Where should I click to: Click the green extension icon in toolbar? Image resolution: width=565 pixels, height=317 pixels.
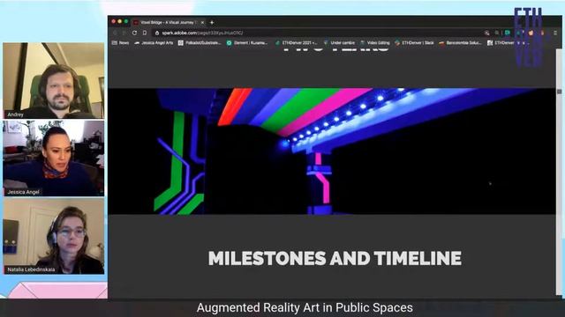[508, 33]
